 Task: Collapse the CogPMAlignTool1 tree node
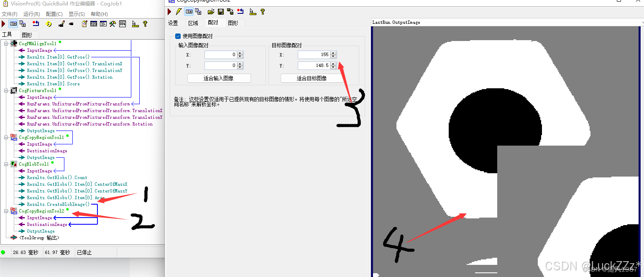point(6,44)
